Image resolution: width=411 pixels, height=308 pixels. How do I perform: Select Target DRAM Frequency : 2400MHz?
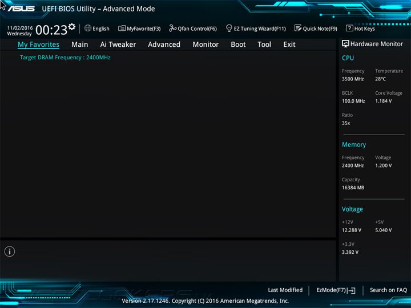pyautogui.click(x=65, y=58)
